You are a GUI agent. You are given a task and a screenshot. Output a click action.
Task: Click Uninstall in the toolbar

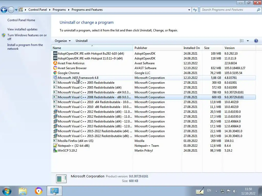tap(82, 41)
